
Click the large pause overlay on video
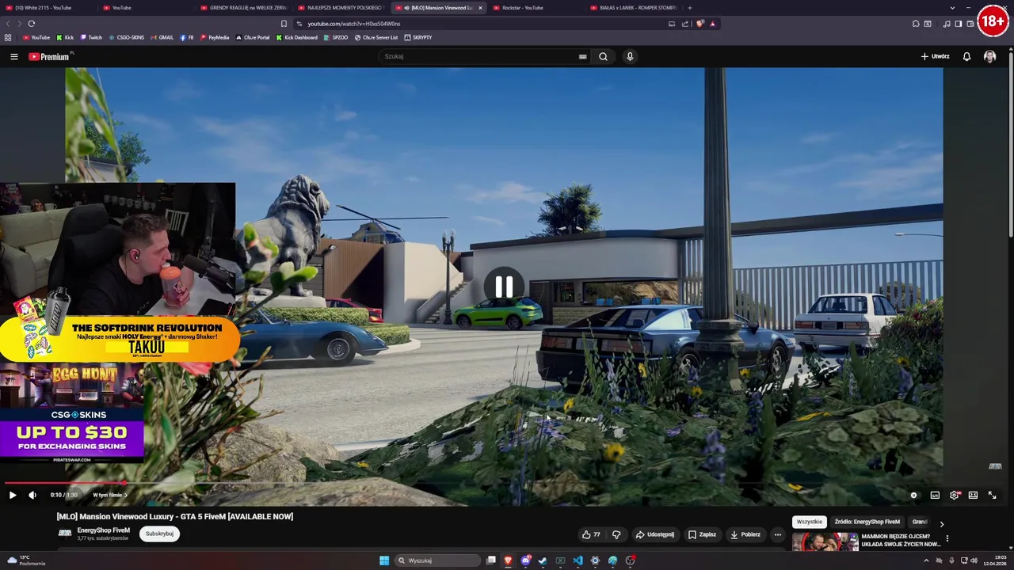(504, 287)
